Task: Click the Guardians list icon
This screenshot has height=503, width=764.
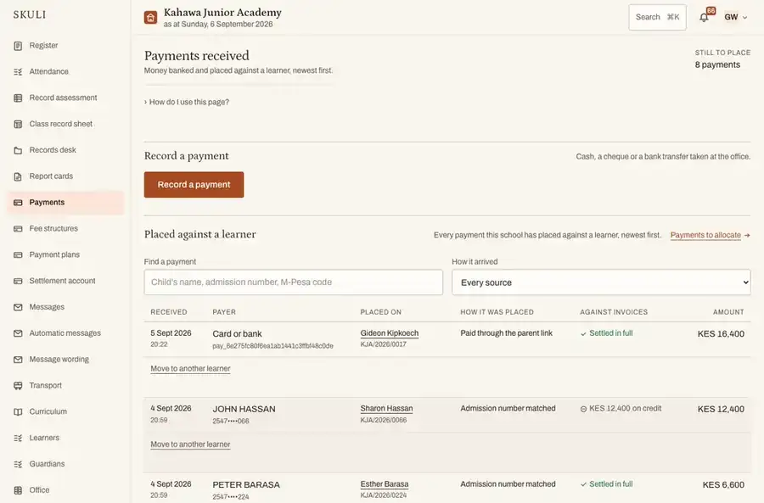Action: 18,464
